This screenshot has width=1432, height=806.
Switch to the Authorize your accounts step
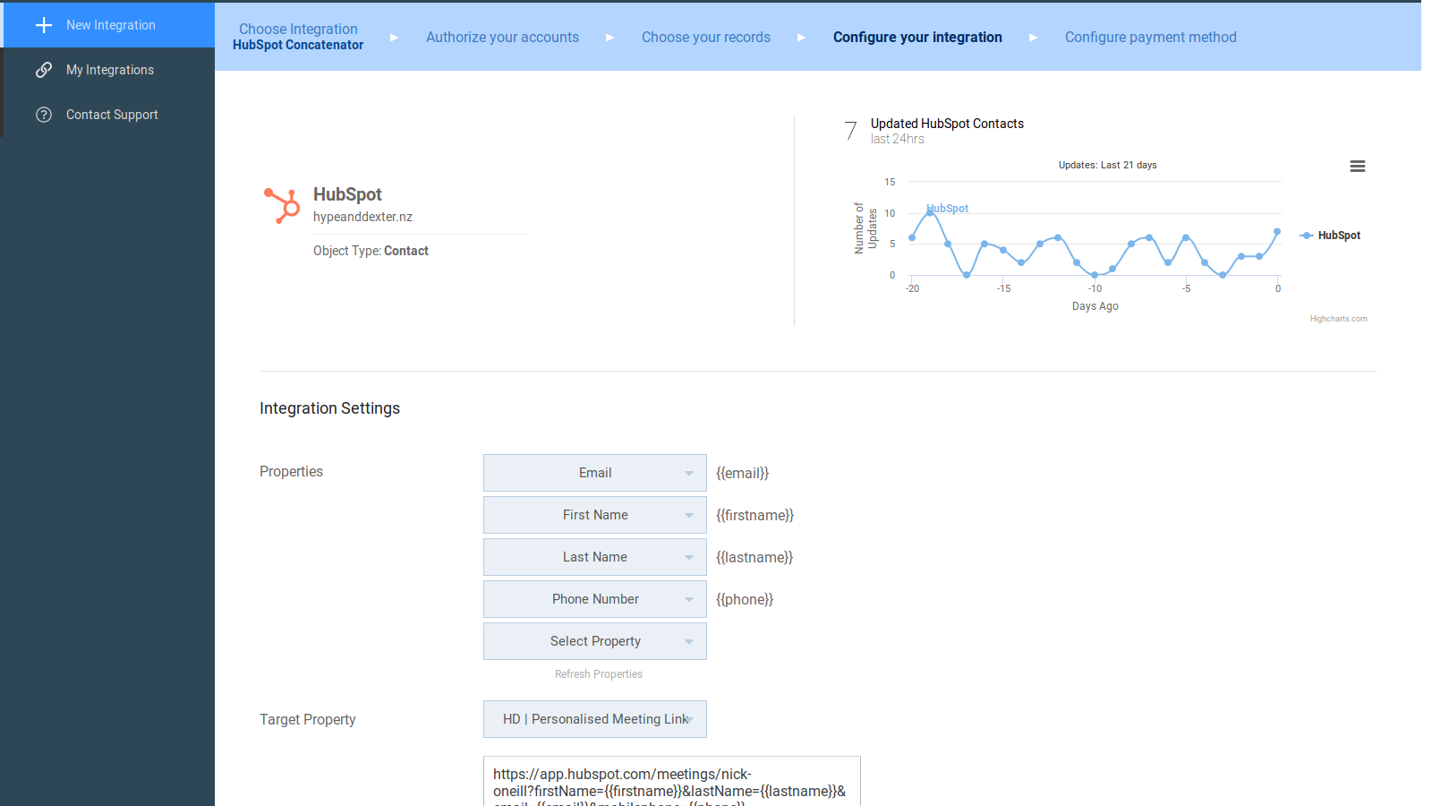coord(502,38)
